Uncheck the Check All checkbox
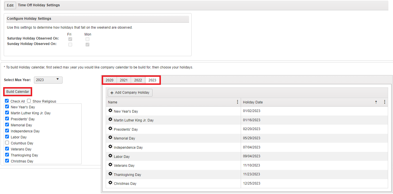 click(x=6, y=101)
